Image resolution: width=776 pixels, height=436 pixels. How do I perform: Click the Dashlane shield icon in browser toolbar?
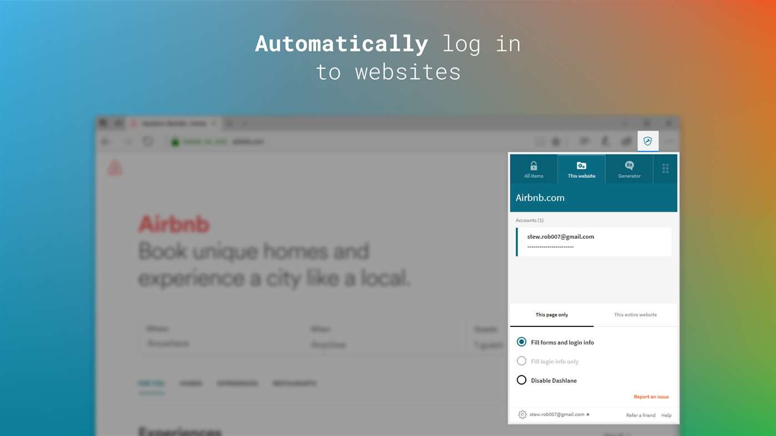coord(648,141)
